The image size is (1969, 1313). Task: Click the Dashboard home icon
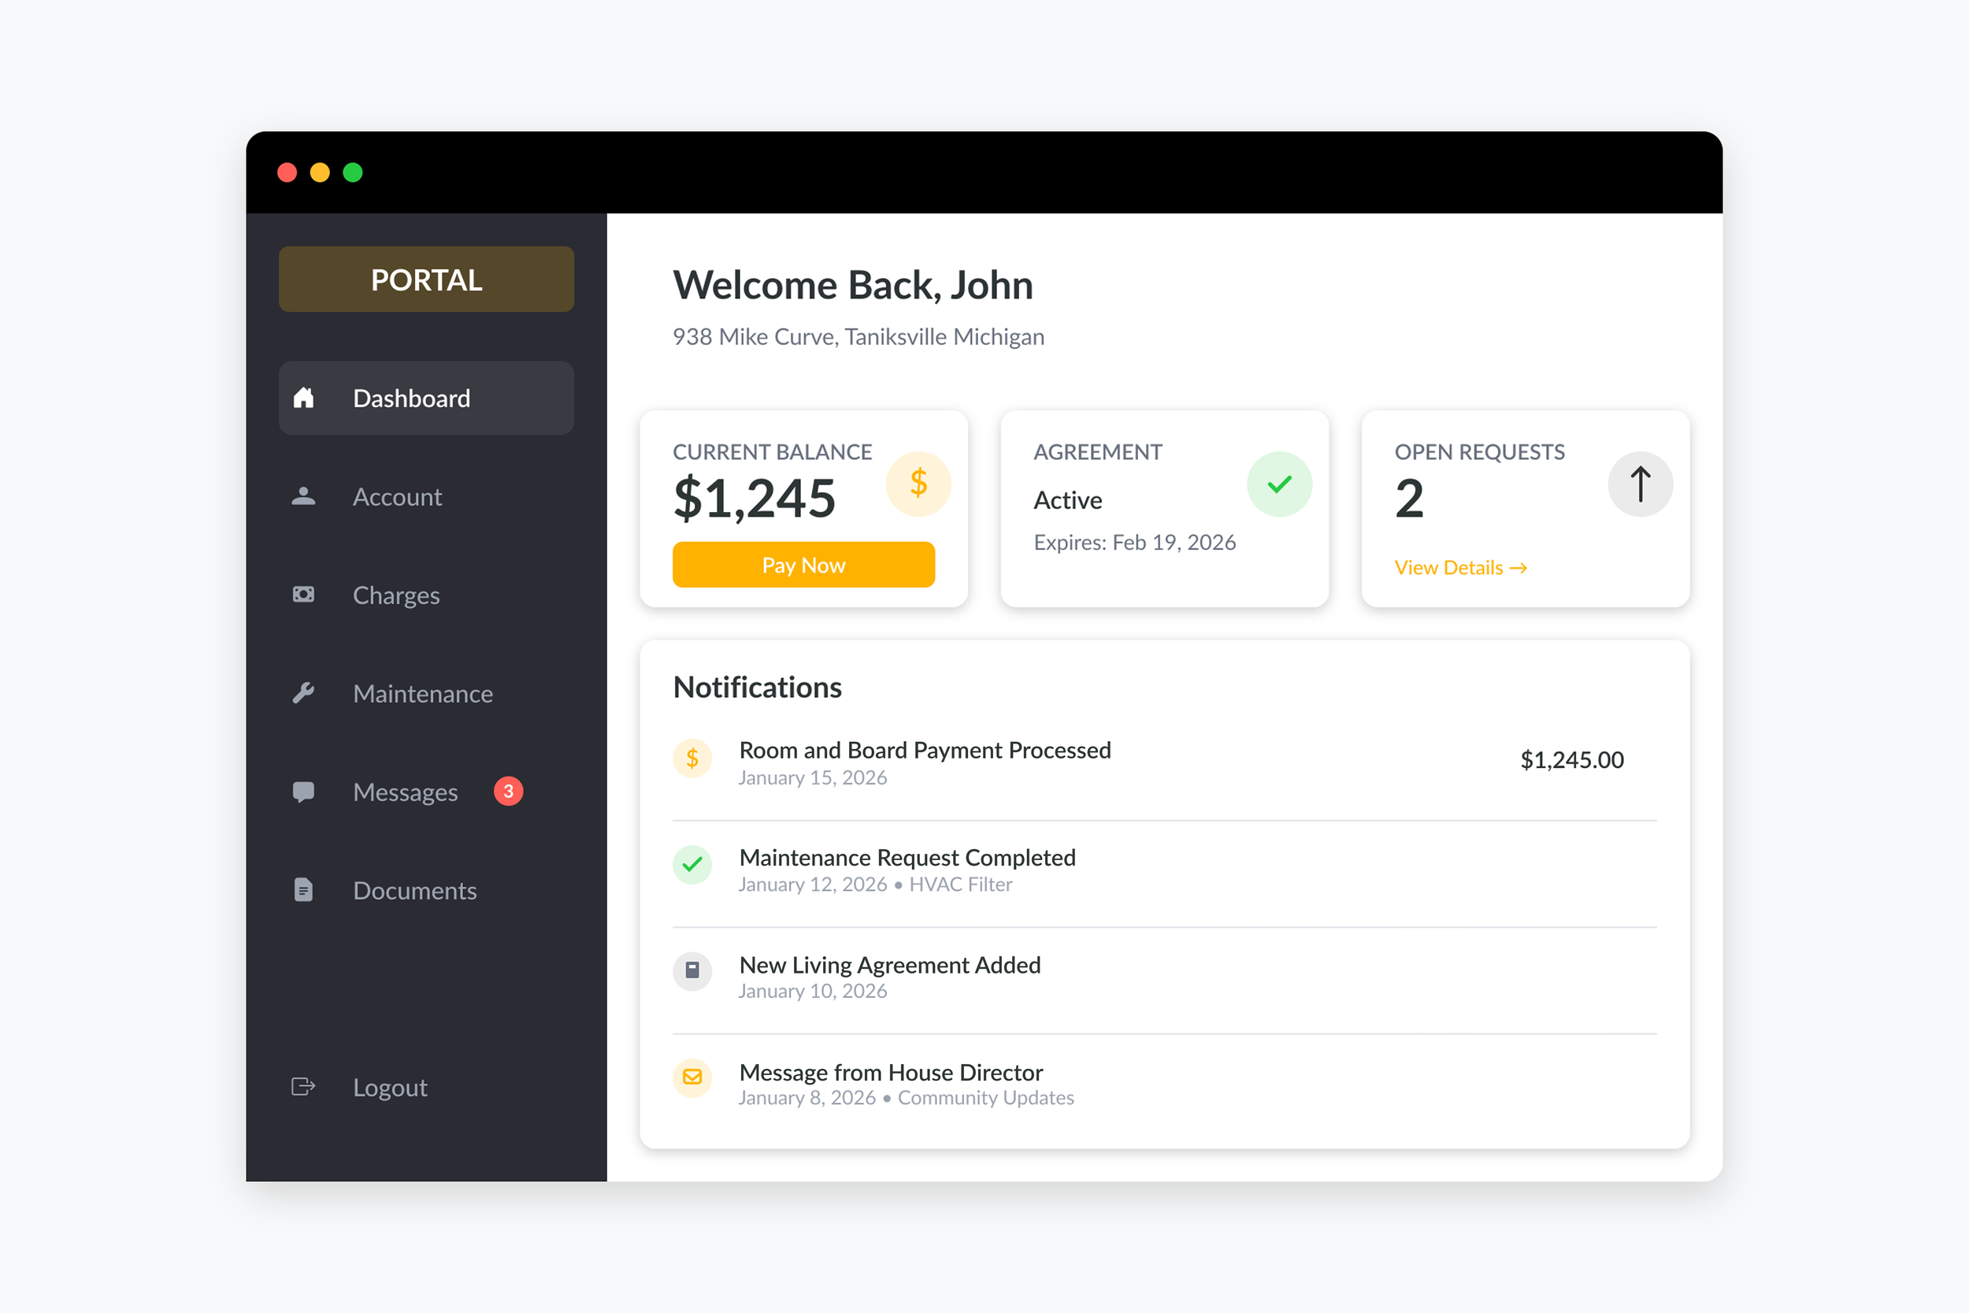point(303,398)
